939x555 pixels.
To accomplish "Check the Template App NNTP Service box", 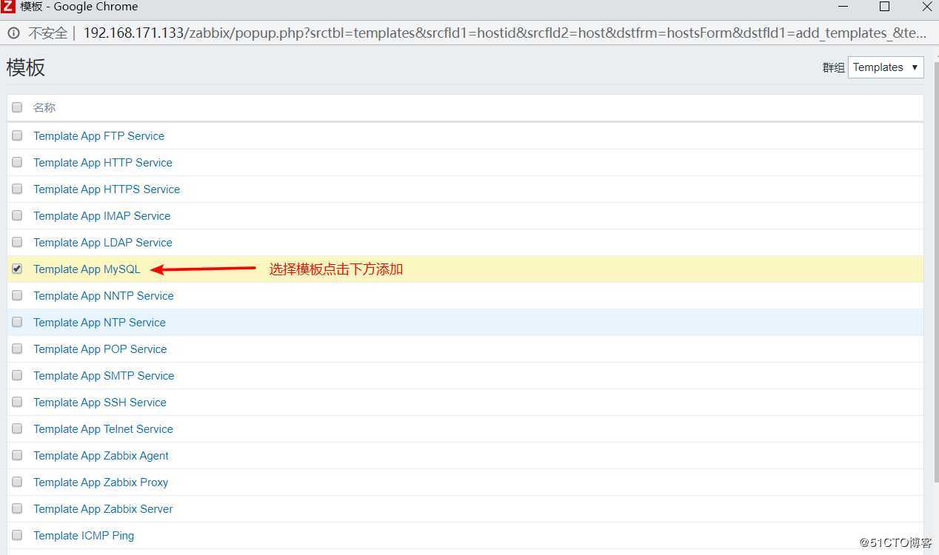I will click(x=17, y=295).
